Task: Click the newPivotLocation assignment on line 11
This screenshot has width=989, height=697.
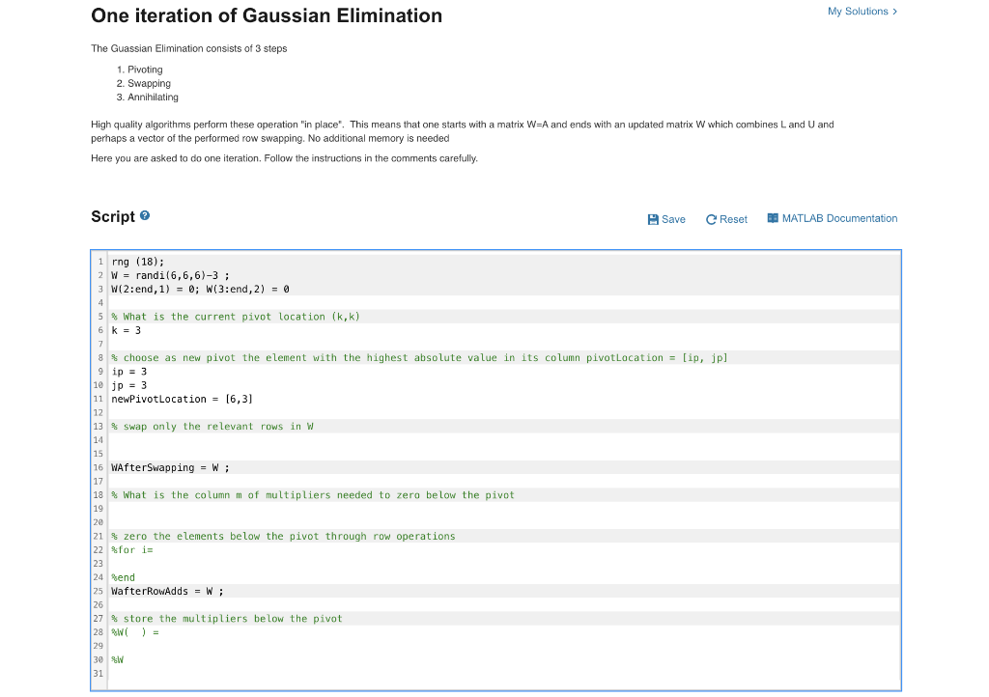Action: tap(182, 399)
